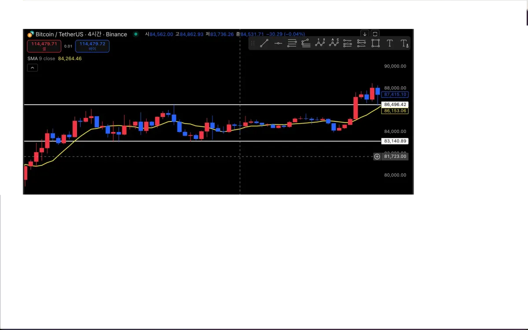This screenshot has width=528, height=330.
Task: Click the blue buy price 114,479.72 button
Action: (92, 46)
